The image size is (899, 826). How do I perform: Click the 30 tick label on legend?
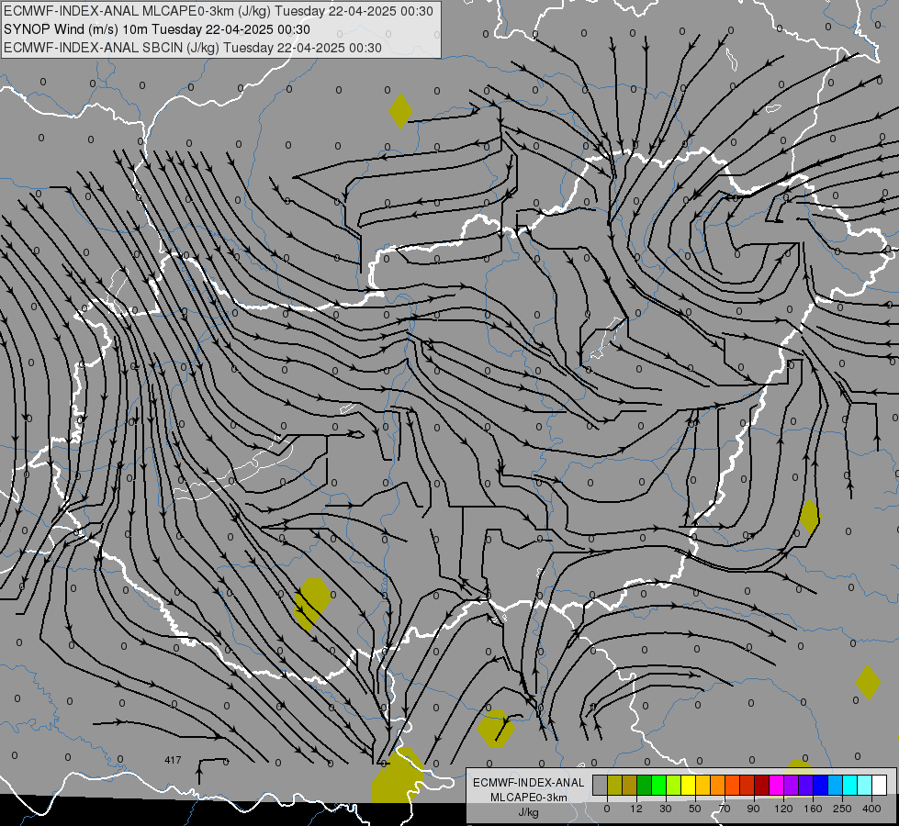(x=666, y=809)
